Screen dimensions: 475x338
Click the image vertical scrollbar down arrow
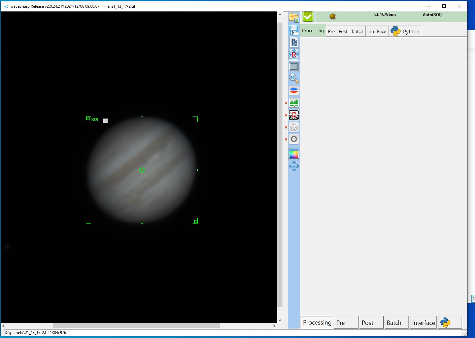[280, 320]
